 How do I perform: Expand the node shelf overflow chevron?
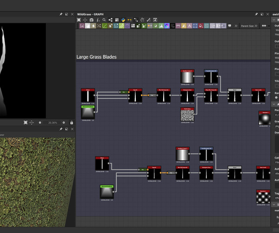coord(236,26)
